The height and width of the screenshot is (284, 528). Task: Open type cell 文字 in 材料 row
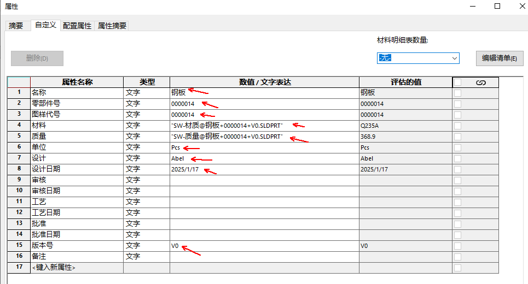click(147, 126)
